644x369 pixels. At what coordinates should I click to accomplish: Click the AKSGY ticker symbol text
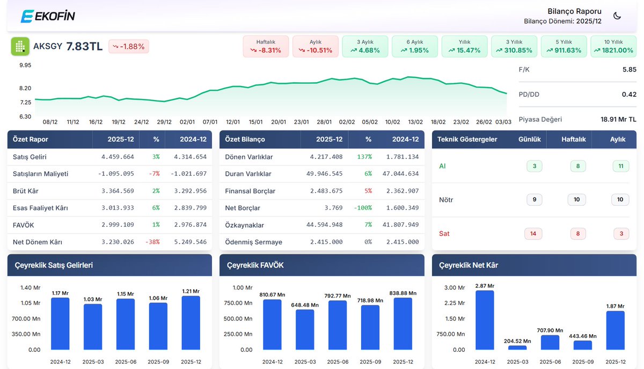(48, 47)
